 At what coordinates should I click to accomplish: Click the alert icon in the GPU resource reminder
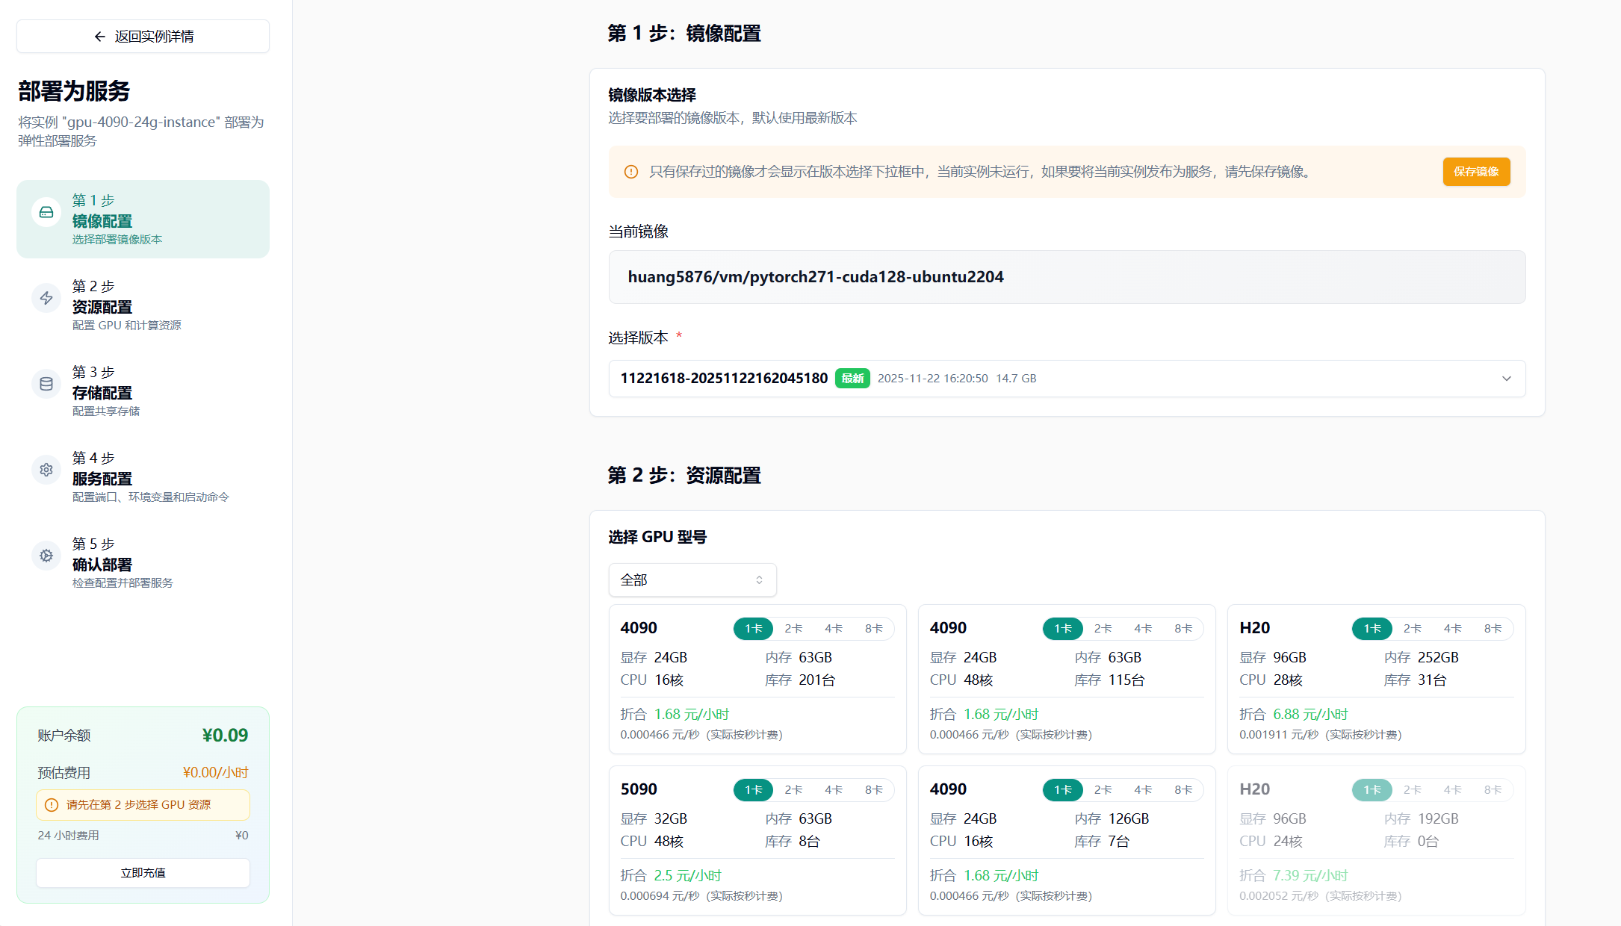52,805
